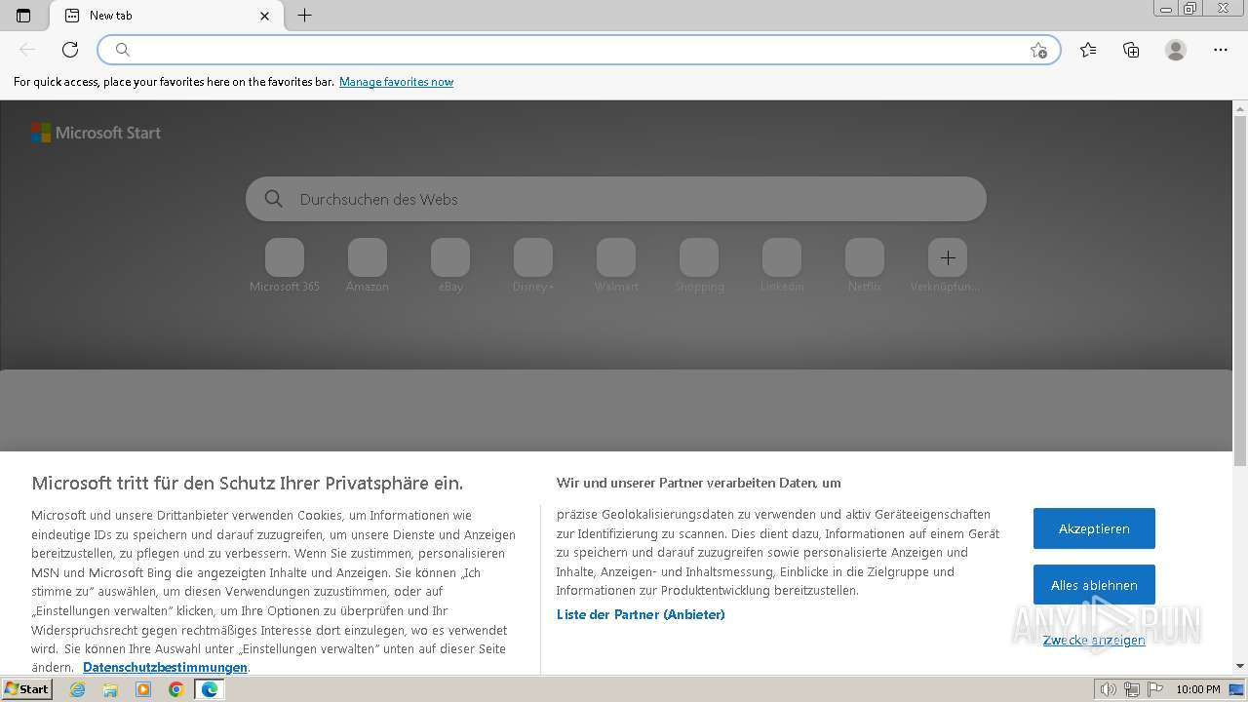This screenshot has width=1248, height=702.
Task: Open the eBay shortcut tile
Action: (450, 265)
